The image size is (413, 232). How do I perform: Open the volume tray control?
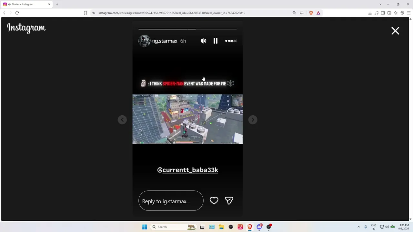[387, 227]
